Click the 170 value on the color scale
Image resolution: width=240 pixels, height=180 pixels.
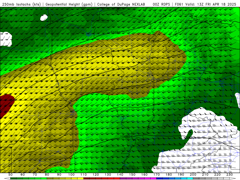tap(156, 175)
